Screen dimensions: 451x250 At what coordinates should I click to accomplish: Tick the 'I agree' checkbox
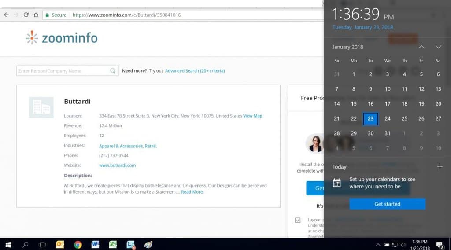pyautogui.click(x=298, y=220)
